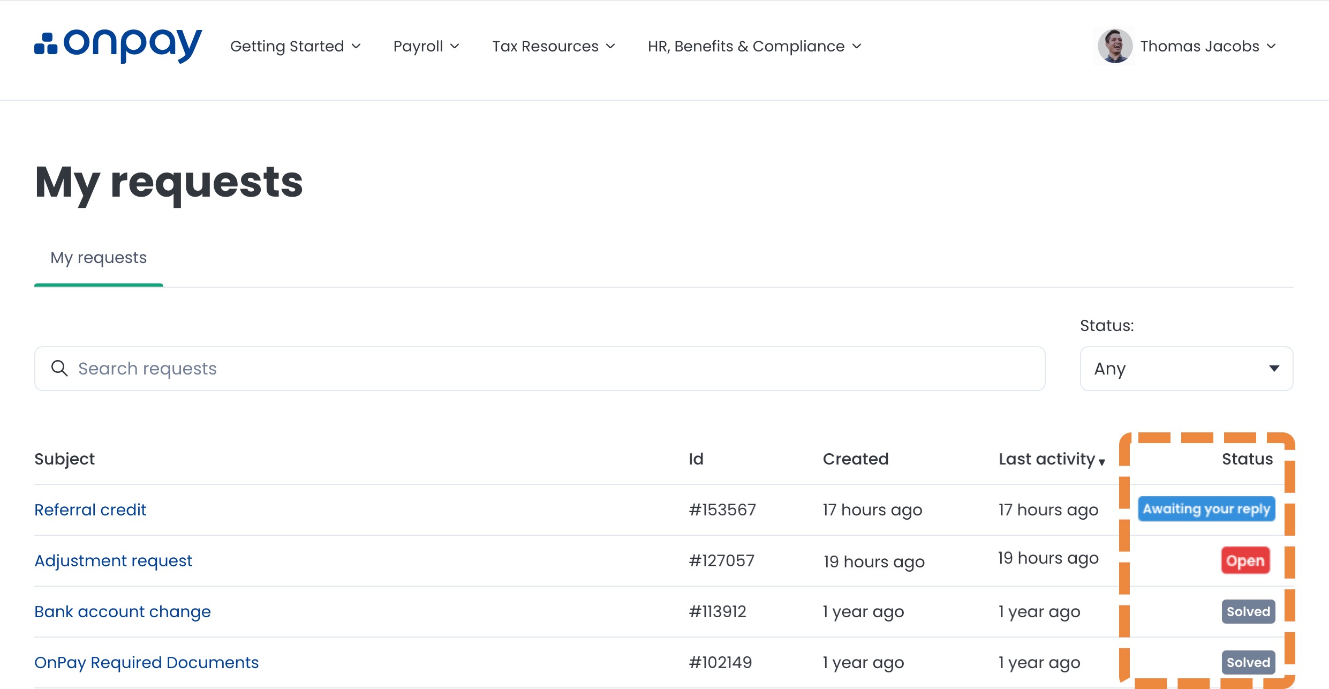Select the My requests tab

click(99, 258)
